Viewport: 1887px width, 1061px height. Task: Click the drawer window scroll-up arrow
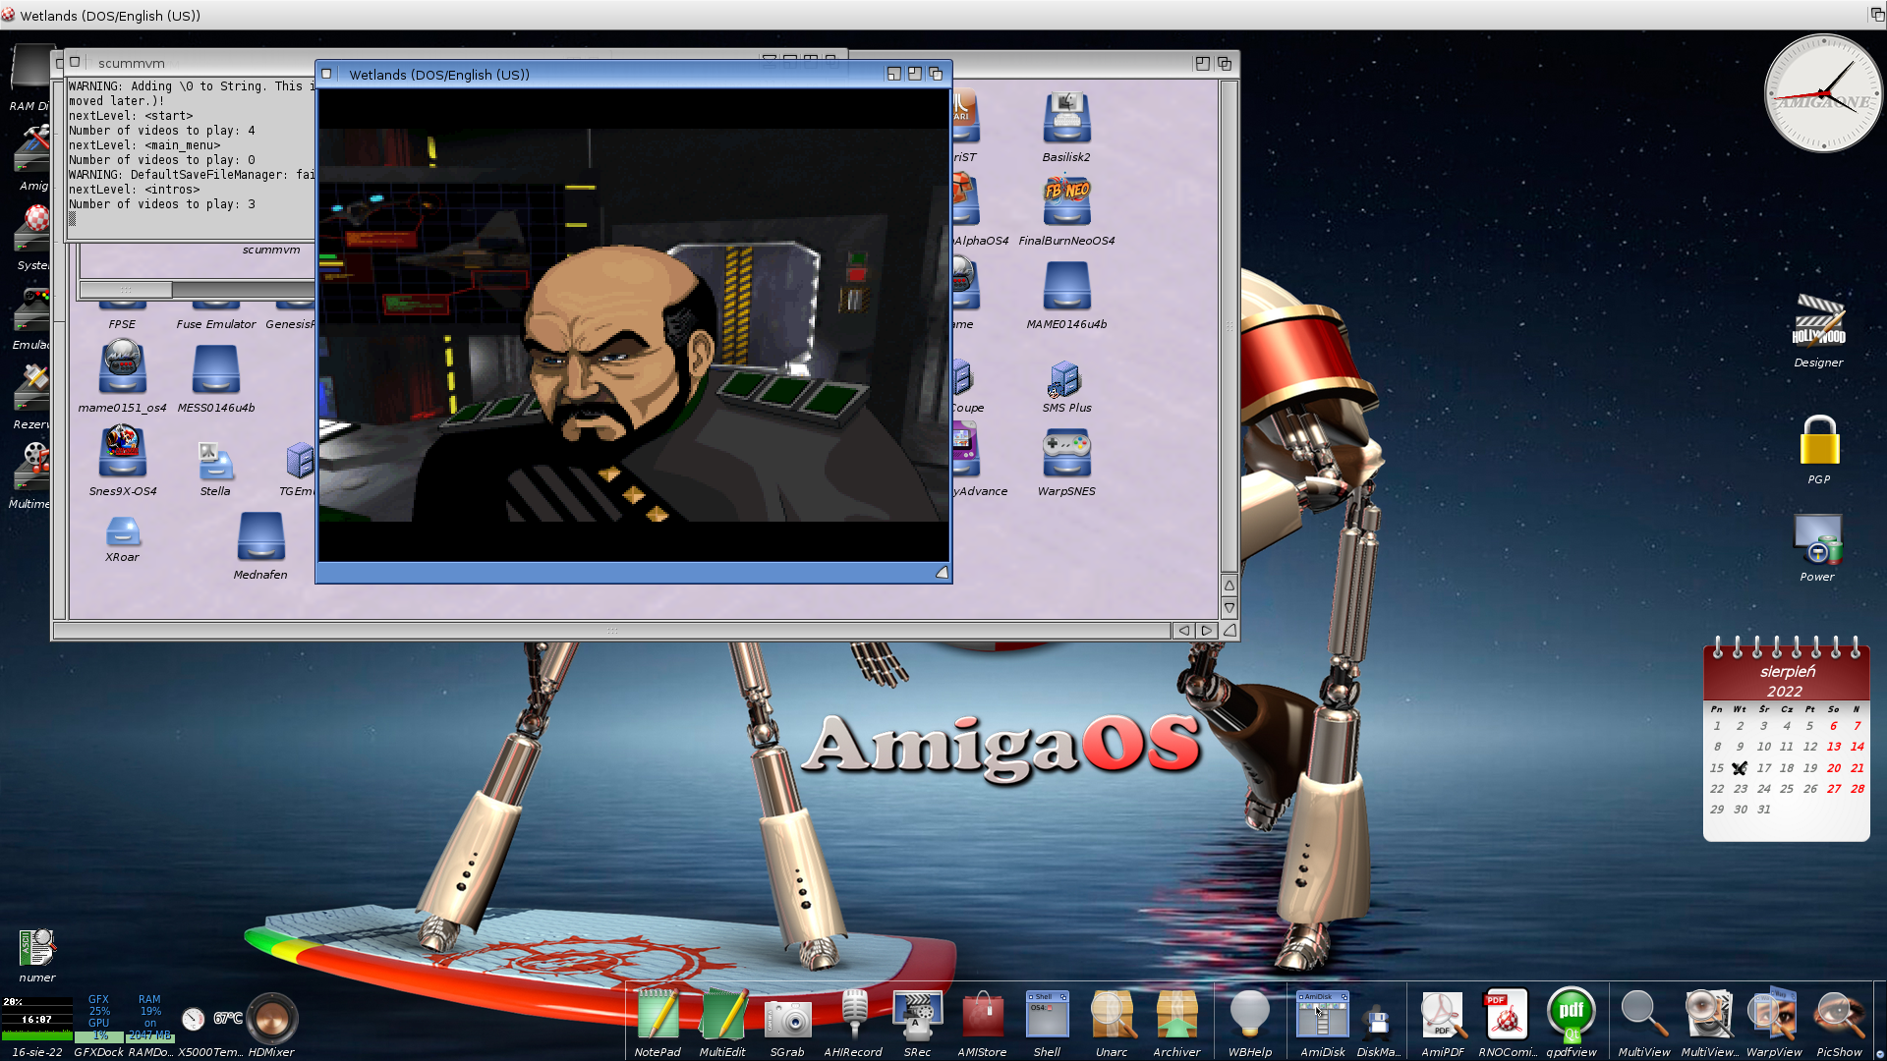(x=1229, y=586)
